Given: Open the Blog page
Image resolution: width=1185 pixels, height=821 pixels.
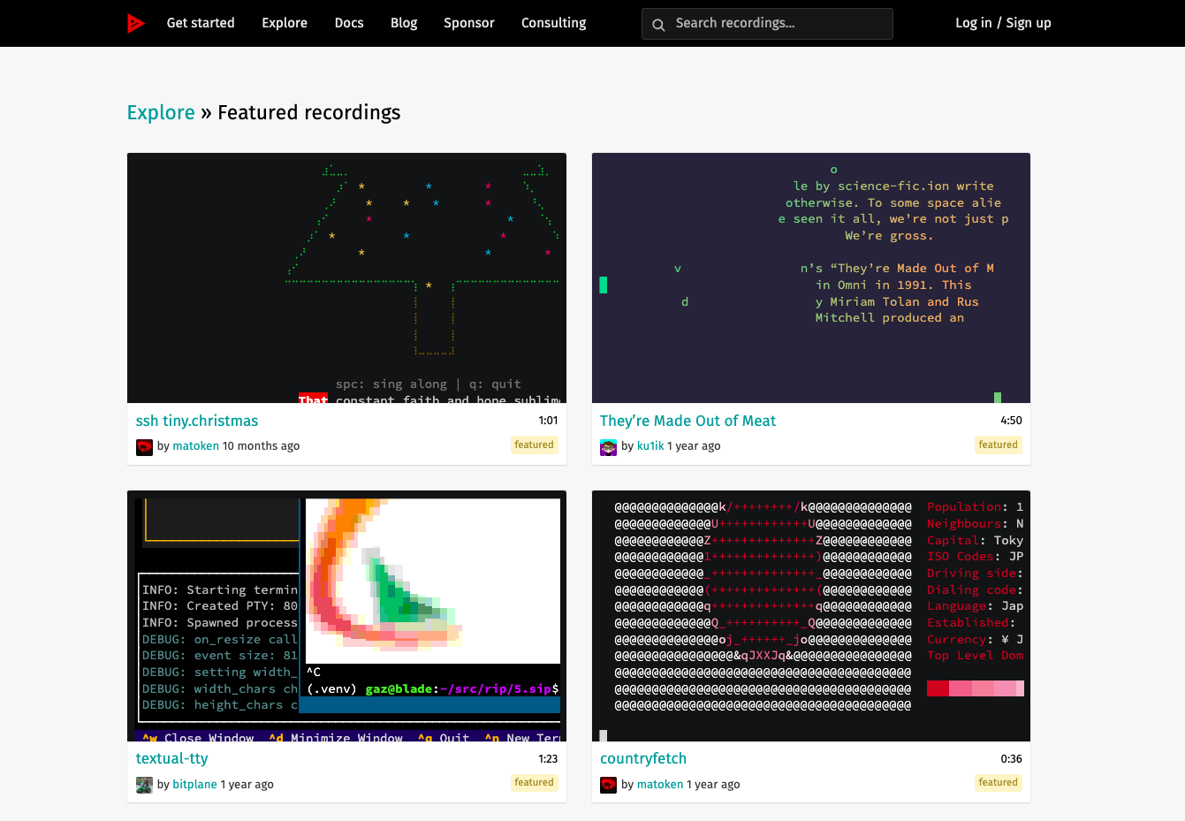Looking at the screenshot, I should click(404, 23).
